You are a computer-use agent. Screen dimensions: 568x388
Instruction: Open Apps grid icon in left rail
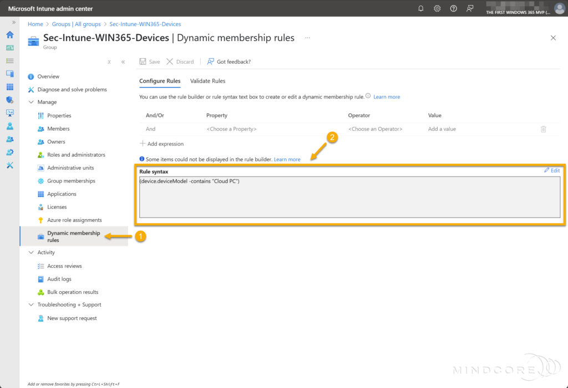10,87
